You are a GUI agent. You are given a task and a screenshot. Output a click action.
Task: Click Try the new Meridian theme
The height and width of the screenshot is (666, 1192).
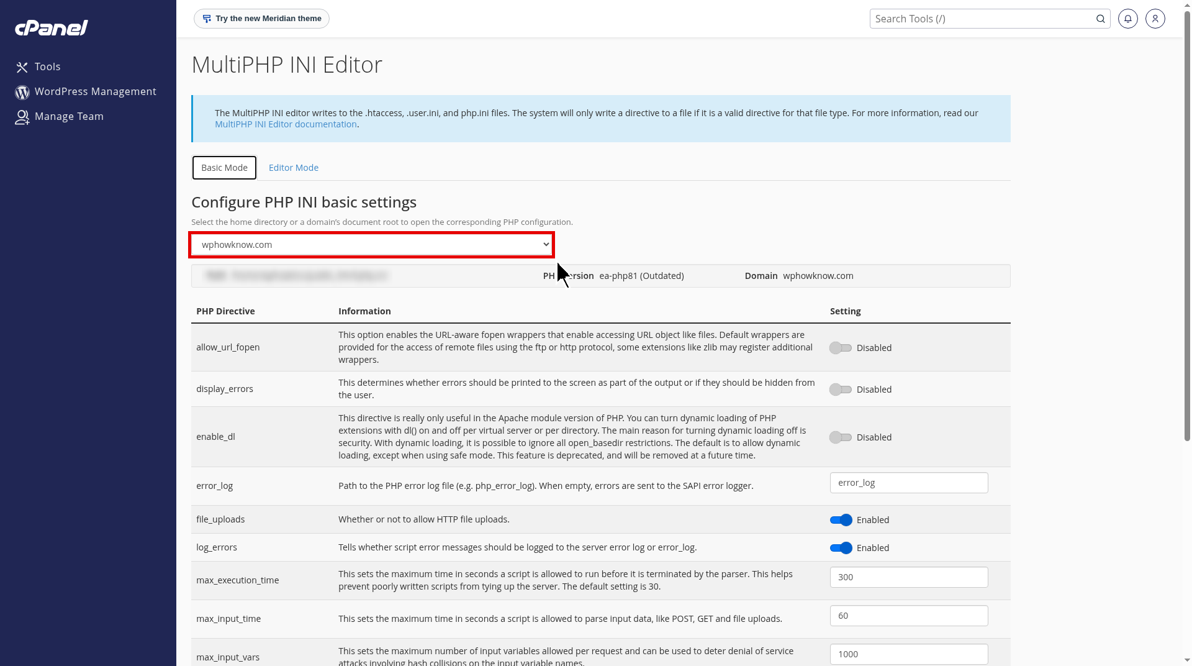(x=261, y=19)
